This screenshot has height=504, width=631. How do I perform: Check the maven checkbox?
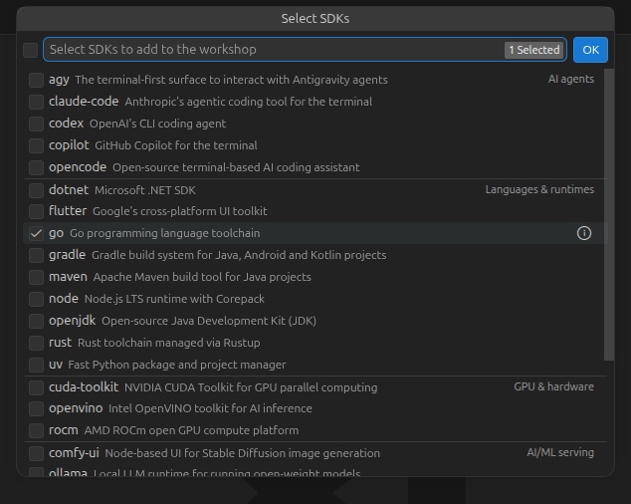36,277
